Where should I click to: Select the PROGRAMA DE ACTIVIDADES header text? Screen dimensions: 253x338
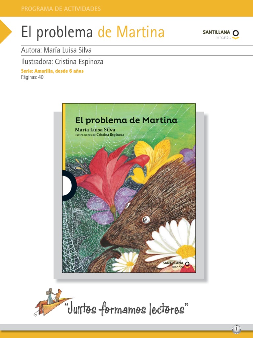61,9
